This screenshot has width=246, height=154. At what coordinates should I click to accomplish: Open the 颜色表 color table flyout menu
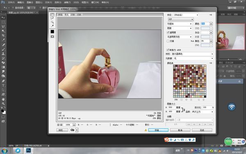[x=211, y=63]
